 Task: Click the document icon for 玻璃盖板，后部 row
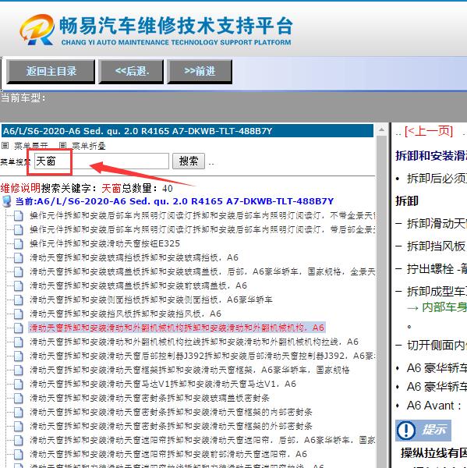point(18,271)
